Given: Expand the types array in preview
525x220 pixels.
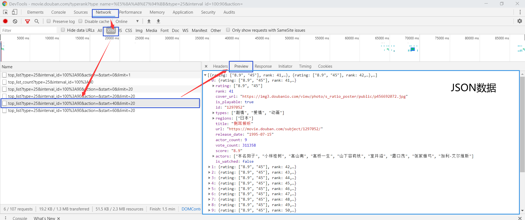Looking at the screenshot, I should [213, 113].
